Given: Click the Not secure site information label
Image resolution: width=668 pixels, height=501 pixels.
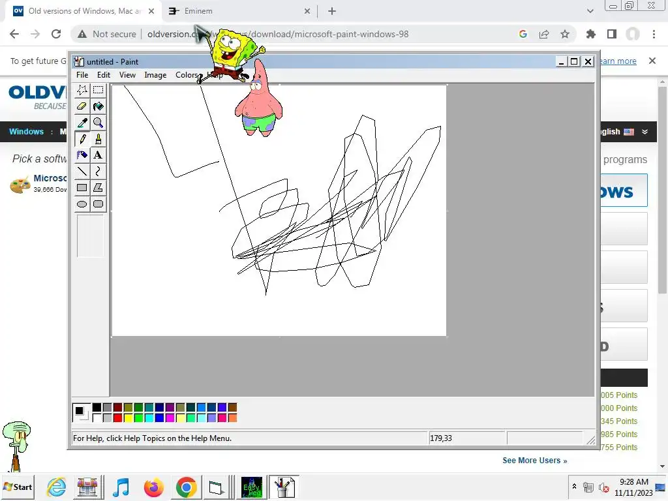Looking at the screenshot, I should click(107, 34).
